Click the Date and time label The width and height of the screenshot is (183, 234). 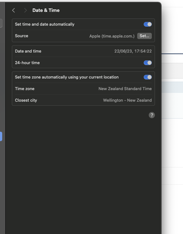click(28, 51)
